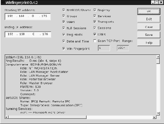Click the 'NetBIOS Shares:' heading in results
This screenshot has width=164, height=124.
[18, 98]
